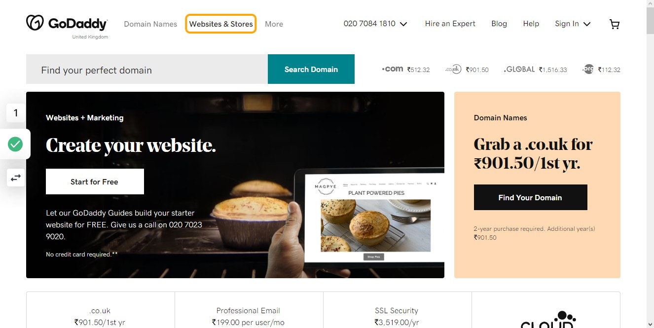
Task: Click the GoDaddy logo
Action: coord(67,23)
